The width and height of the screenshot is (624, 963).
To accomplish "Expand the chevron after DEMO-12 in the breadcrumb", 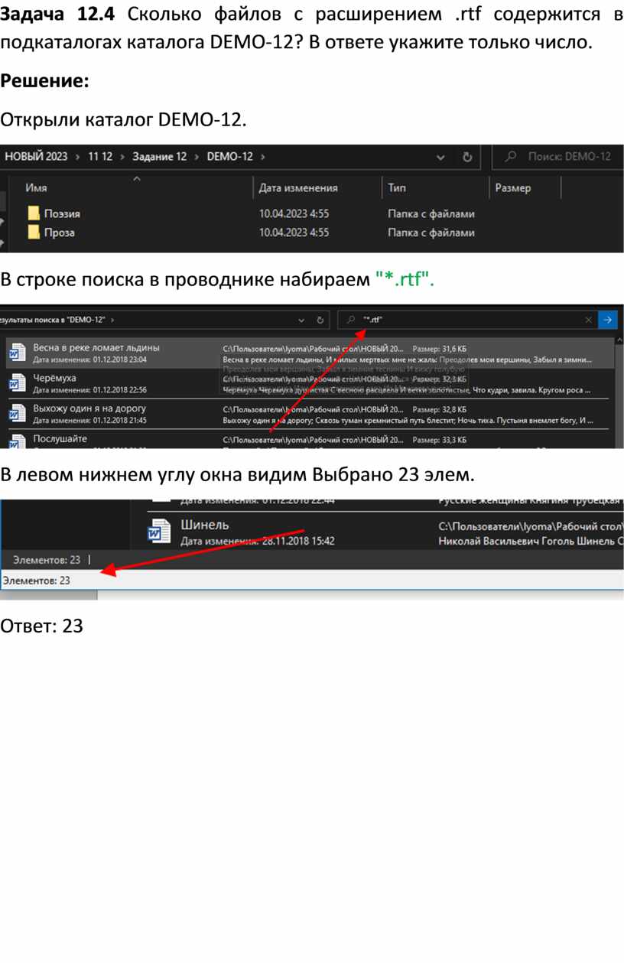I will point(263,157).
